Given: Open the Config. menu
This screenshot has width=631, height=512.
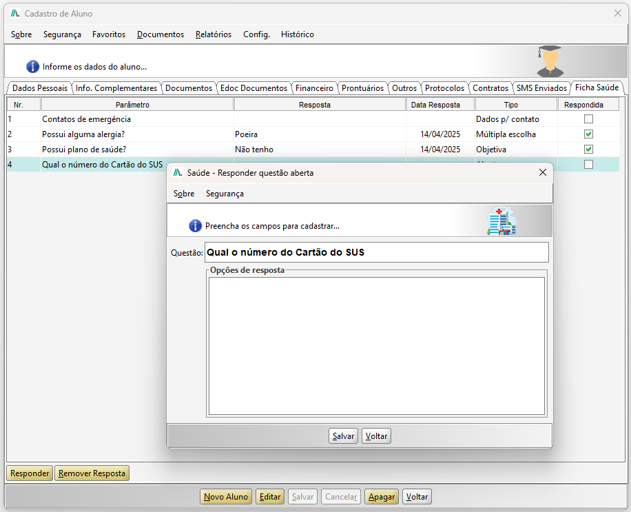Looking at the screenshot, I should (x=256, y=34).
